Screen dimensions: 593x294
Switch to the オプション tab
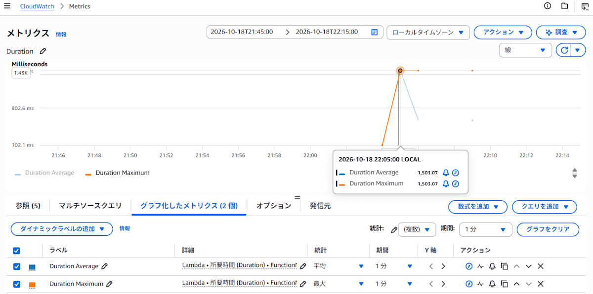click(274, 206)
